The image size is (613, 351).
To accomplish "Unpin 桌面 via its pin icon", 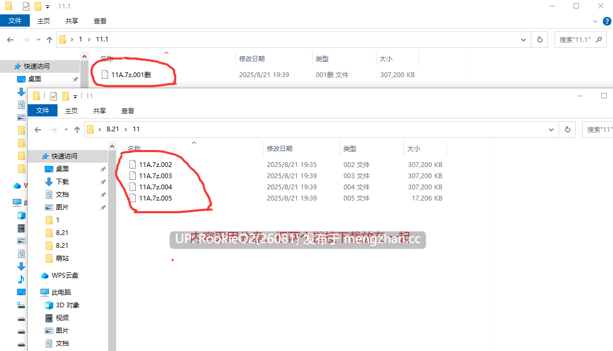I will click(103, 169).
